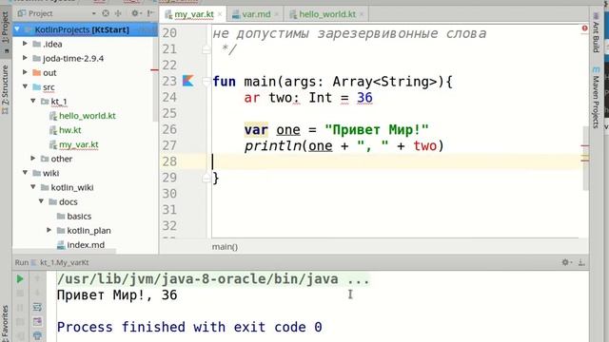Open the Ant Build side tab
The width and height of the screenshot is (609, 342).
point(596,33)
